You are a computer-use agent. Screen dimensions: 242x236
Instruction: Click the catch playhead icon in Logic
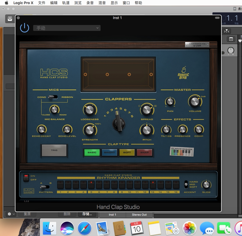227,31
